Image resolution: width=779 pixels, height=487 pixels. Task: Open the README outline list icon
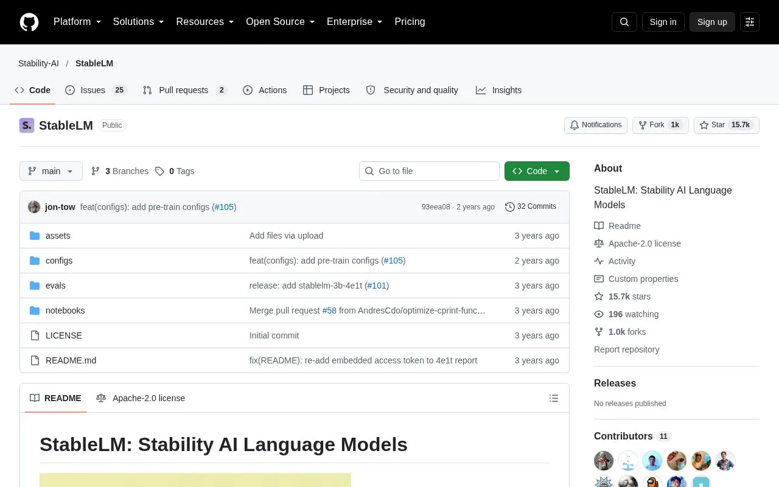[554, 398]
